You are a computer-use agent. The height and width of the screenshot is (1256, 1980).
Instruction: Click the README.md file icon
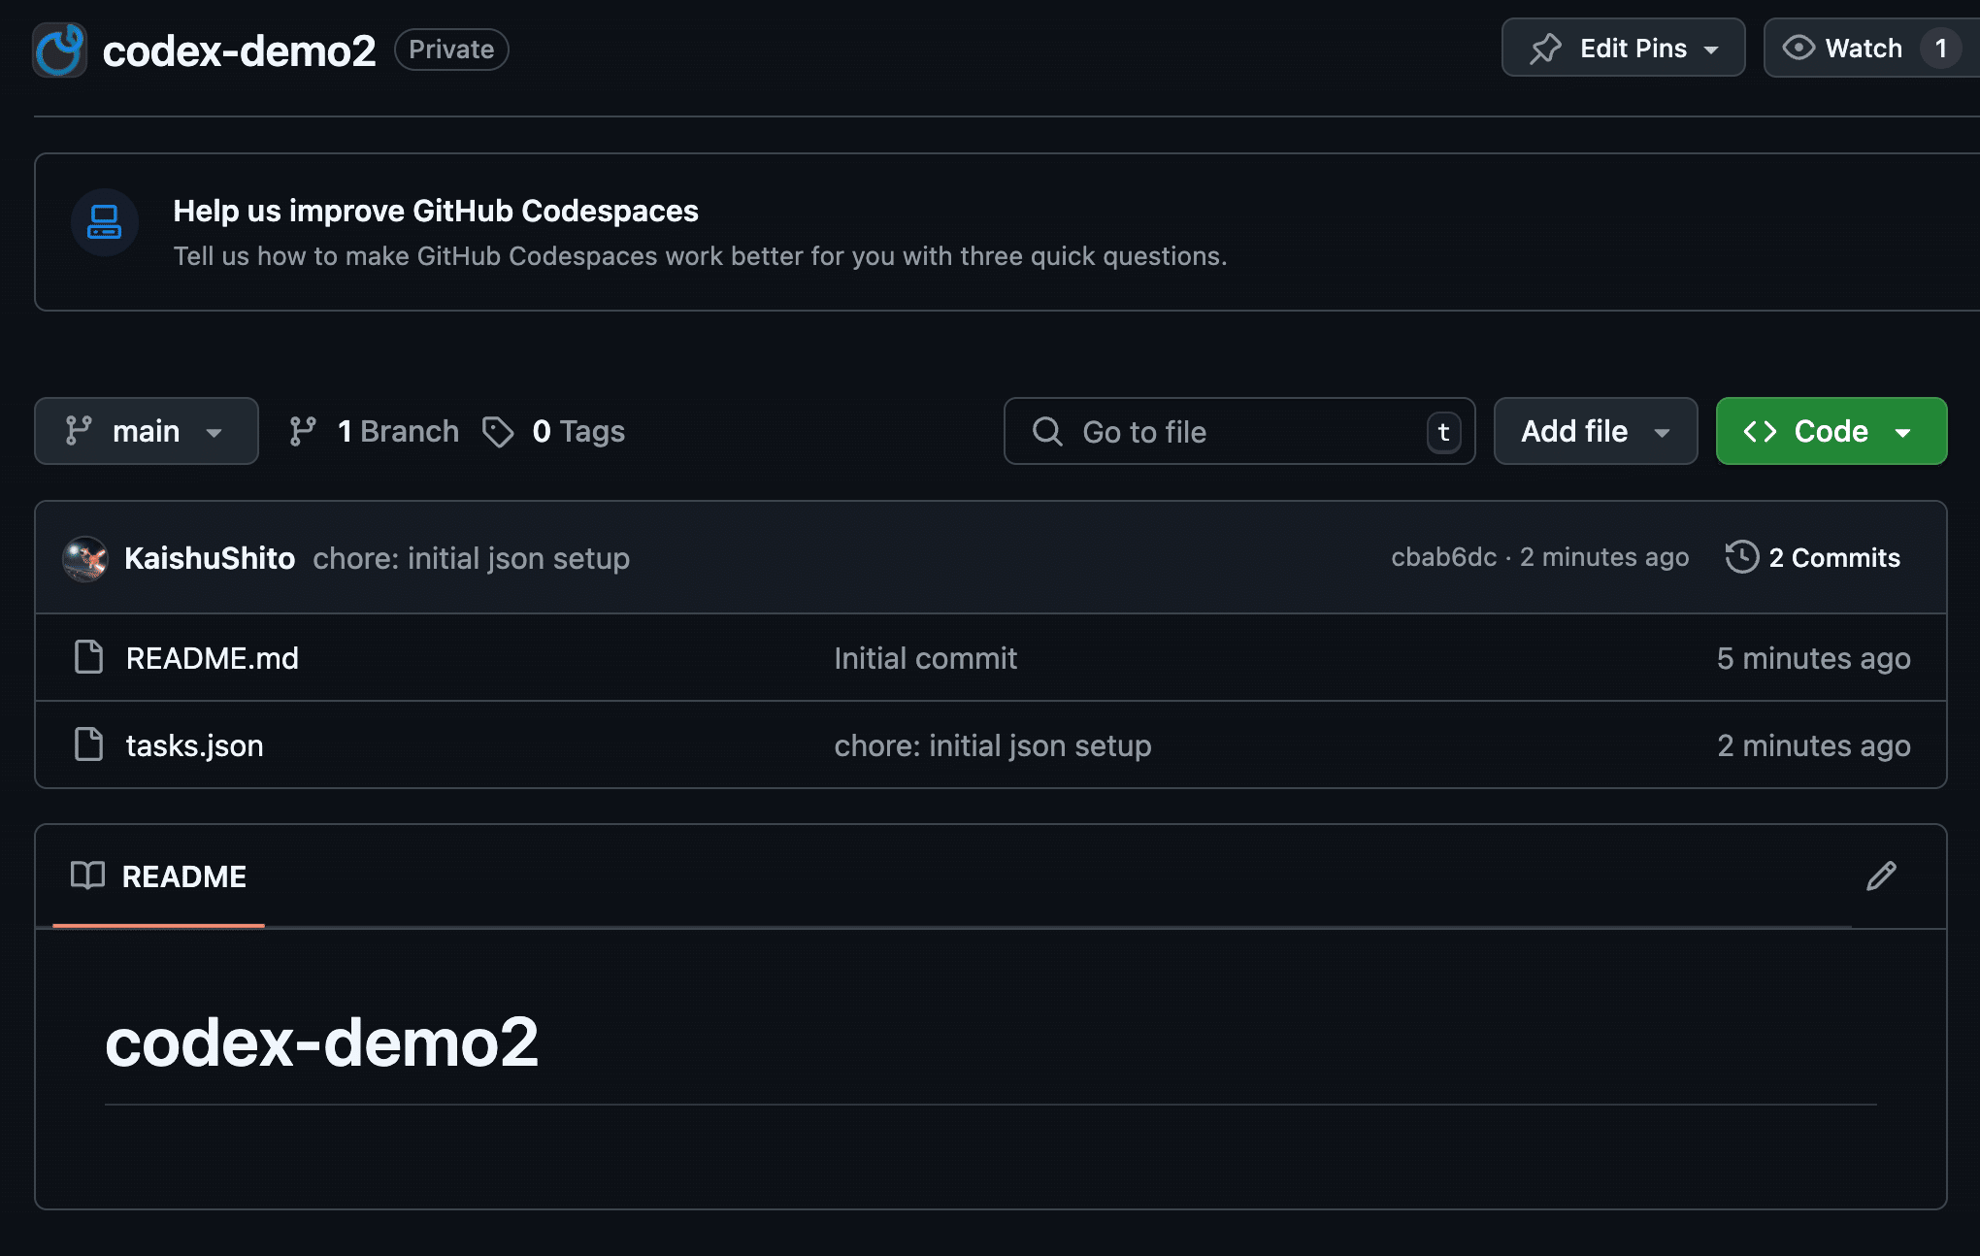pyautogui.click(x=89, y=657)
